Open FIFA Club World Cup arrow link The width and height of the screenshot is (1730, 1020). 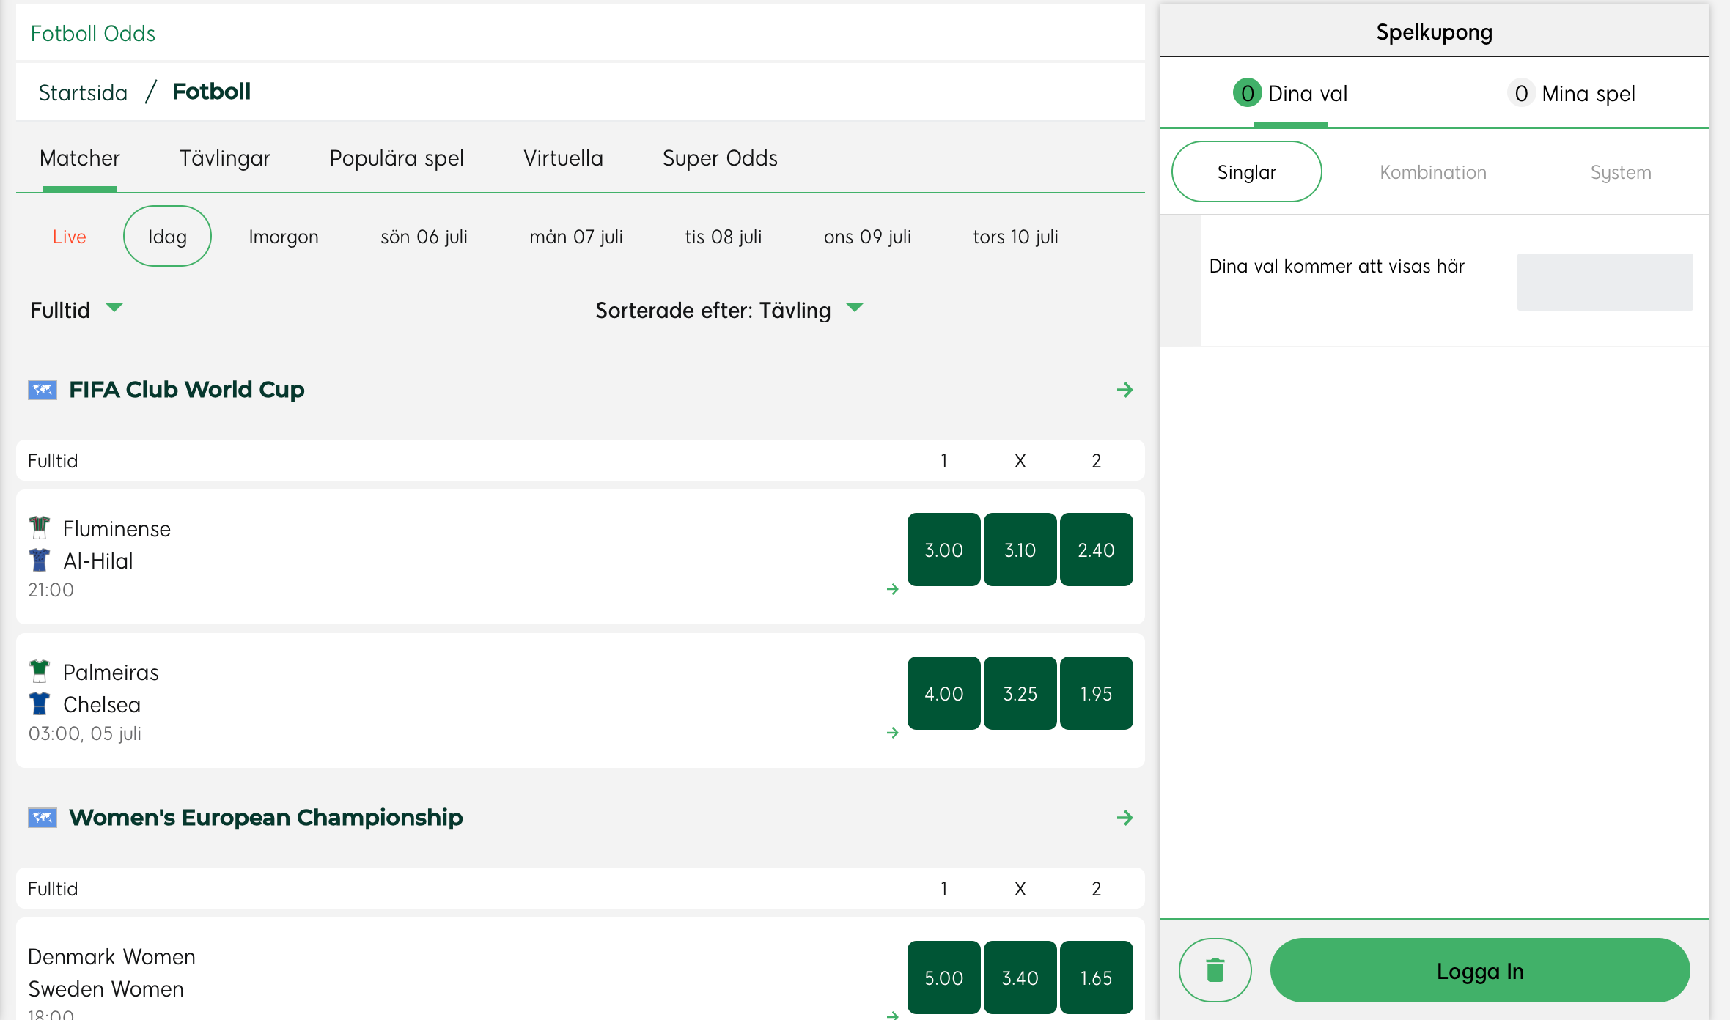coord(1124,390)
